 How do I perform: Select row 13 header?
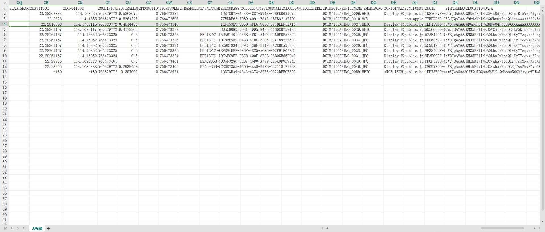pos(5,72)
